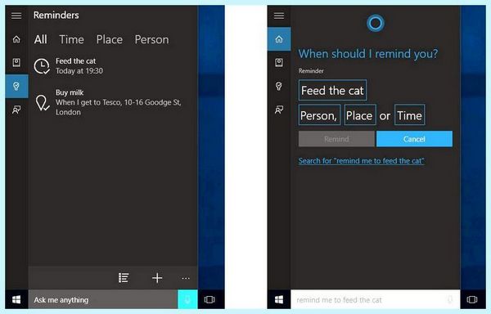Click the greyed Remind button
This screenshot has height=314, width=491.
click(x=336, y=139)
